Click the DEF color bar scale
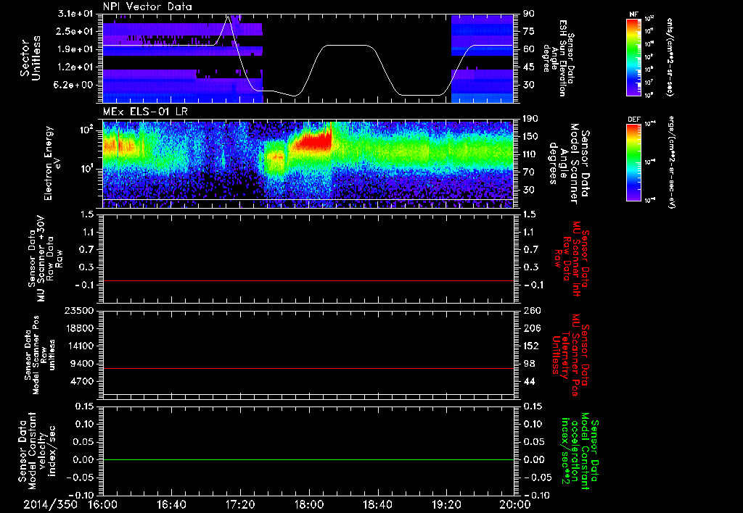This screenshot has height=513, width=743. (634, 162)
